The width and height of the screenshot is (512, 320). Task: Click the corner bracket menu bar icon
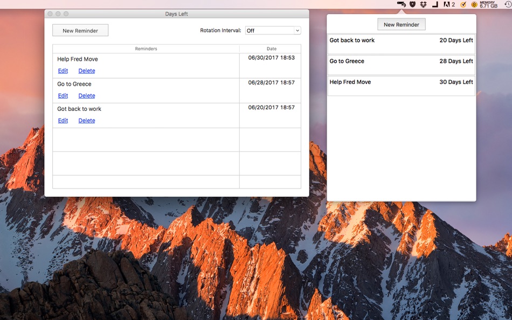click(435, 4)
